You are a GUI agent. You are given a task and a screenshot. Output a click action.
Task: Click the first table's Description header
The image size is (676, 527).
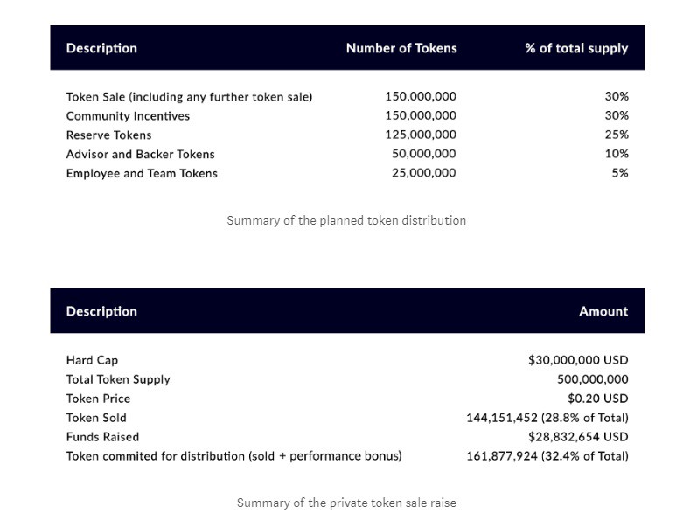click(x=101, y=48)
